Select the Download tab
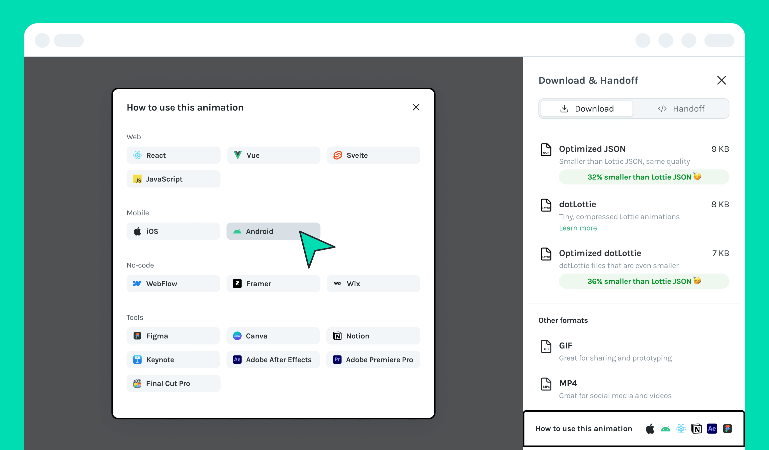 (x=586, y=108)
